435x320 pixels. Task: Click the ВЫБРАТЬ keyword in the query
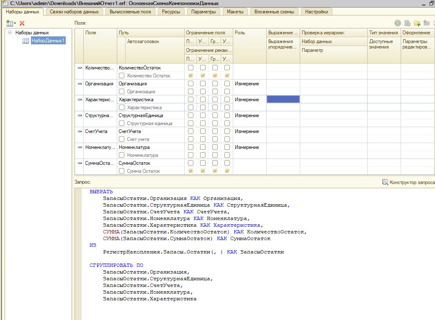101,192
